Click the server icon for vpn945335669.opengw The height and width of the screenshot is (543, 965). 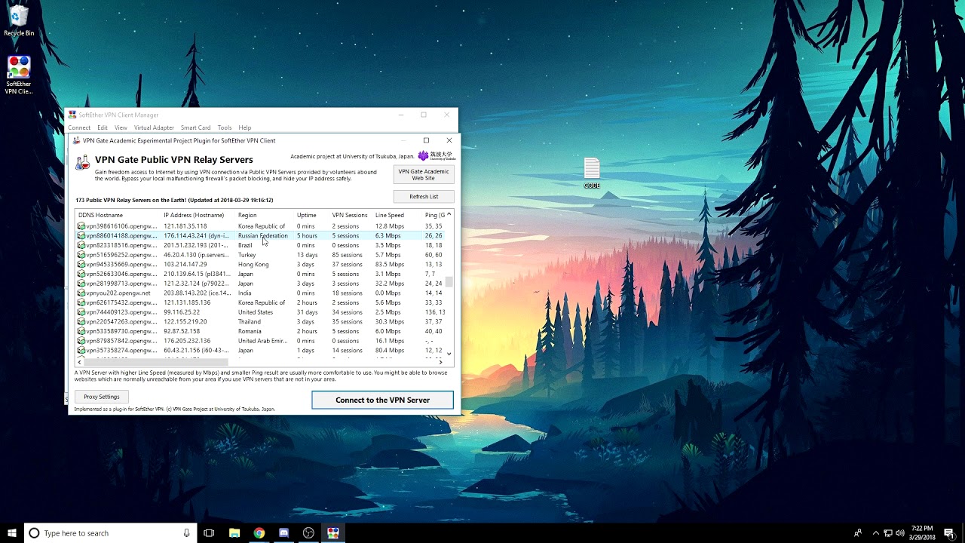coord(81,265)
